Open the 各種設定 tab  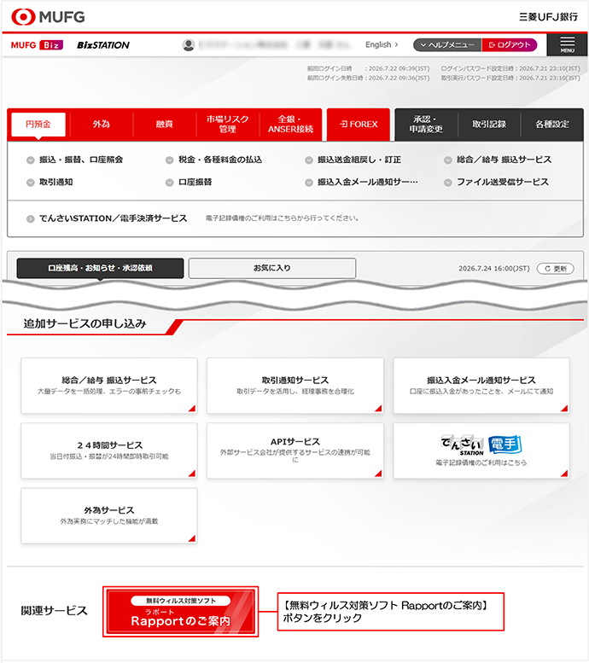pyautogui.click(x=552, y=125)
